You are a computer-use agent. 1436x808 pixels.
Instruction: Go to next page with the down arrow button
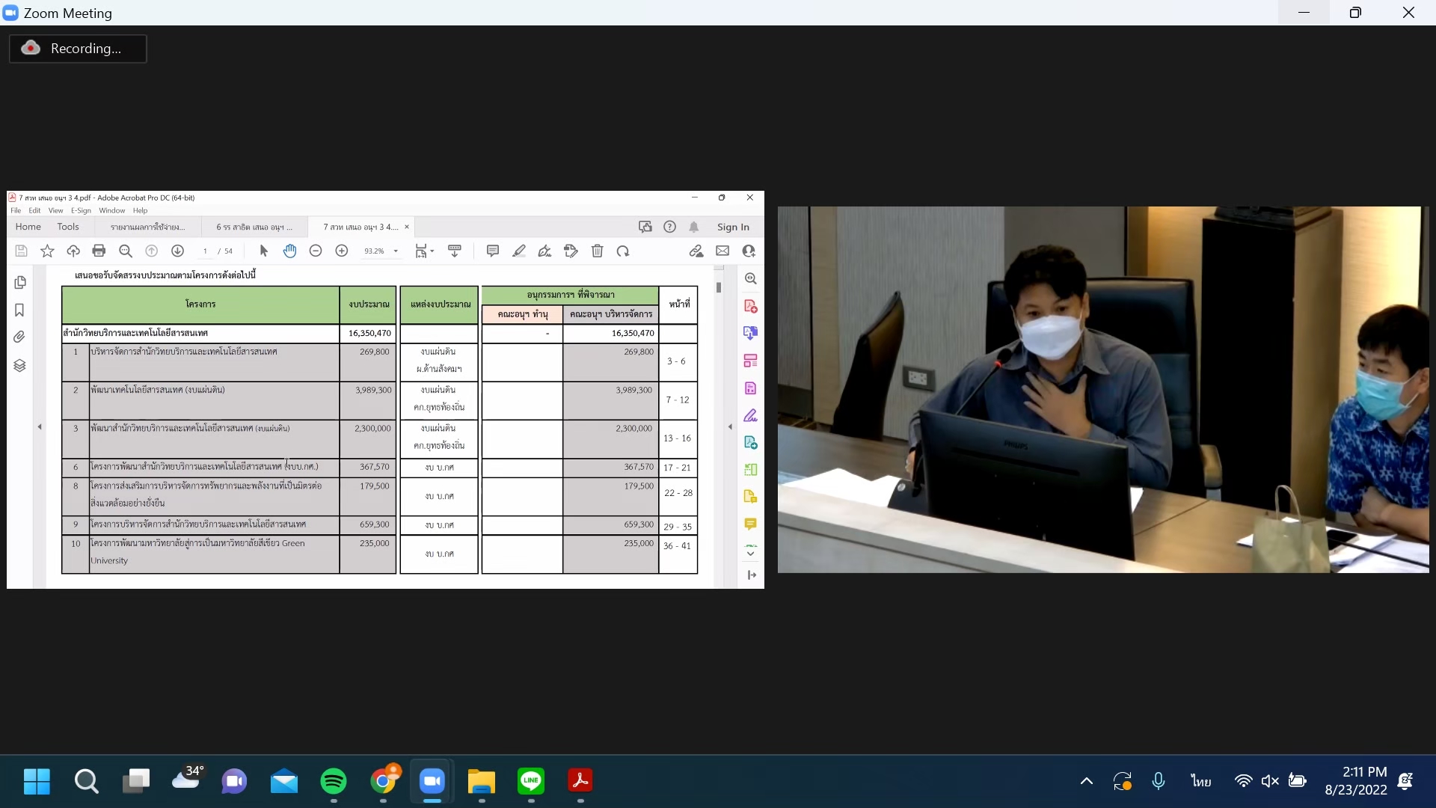tap(177, 251)
